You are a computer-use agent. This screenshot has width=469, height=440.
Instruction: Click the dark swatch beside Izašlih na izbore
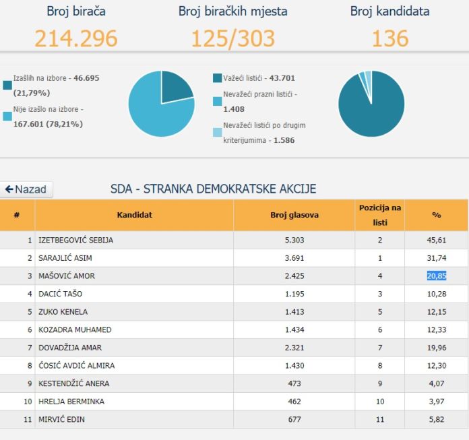tap(7, 84)
